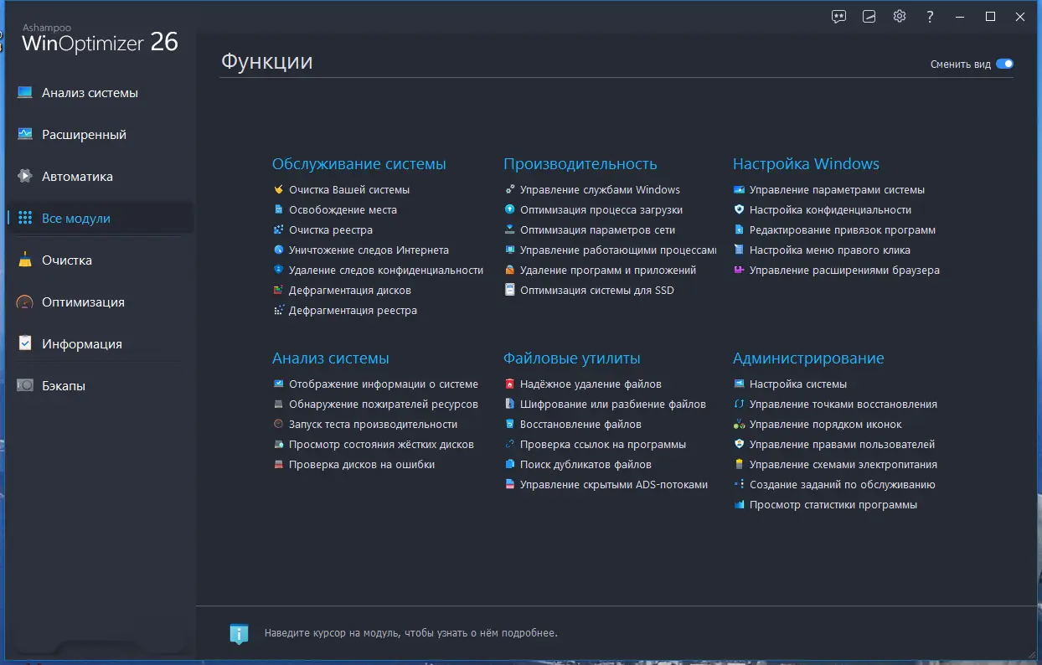
Task: Toggle the Сменить вид switch
Action: [1004, 64]
